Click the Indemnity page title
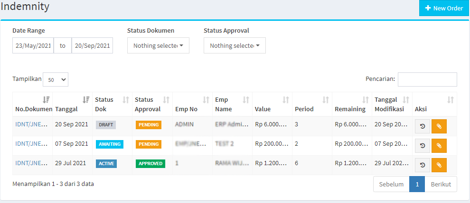Viewport: 470px width, 203px height. click(x=25, y=6)
